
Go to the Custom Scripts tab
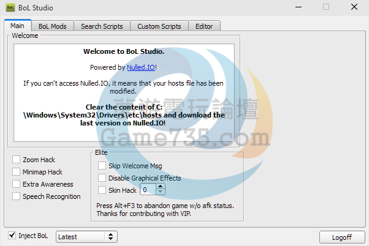point(159,26)
